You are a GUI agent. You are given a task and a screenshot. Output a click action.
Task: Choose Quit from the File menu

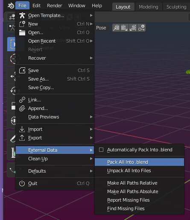(x=55, y=183)
